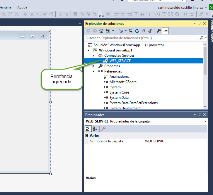This screenshot has width=213, height=195.
Task: Sort properties alphabetically with A-Z icon
Action: pyautogui.click(x=95, y=128)
